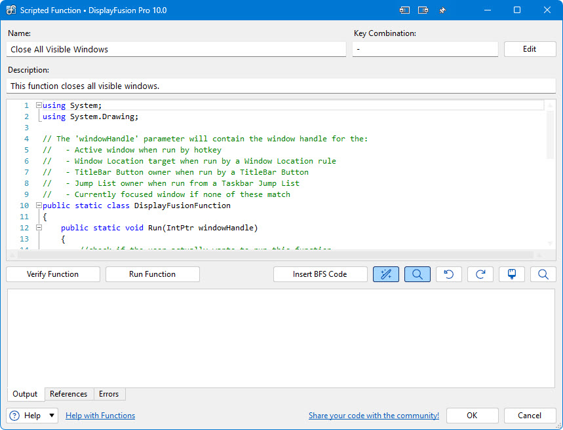Click the move-window-to-previous-monitor title bar icon
Viewport: 563px width, 430px height.
[x=404, y=10]
